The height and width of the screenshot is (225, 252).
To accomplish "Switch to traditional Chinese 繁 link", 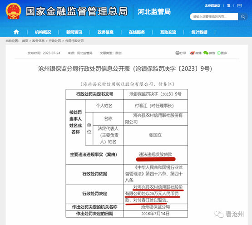I will (228, 6).
